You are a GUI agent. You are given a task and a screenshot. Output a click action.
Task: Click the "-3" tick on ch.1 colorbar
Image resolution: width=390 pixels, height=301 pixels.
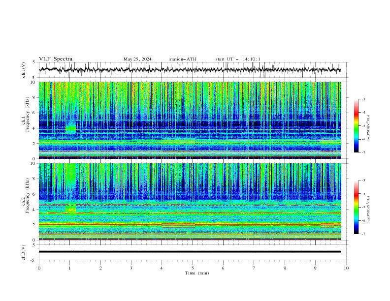[363, 99]
